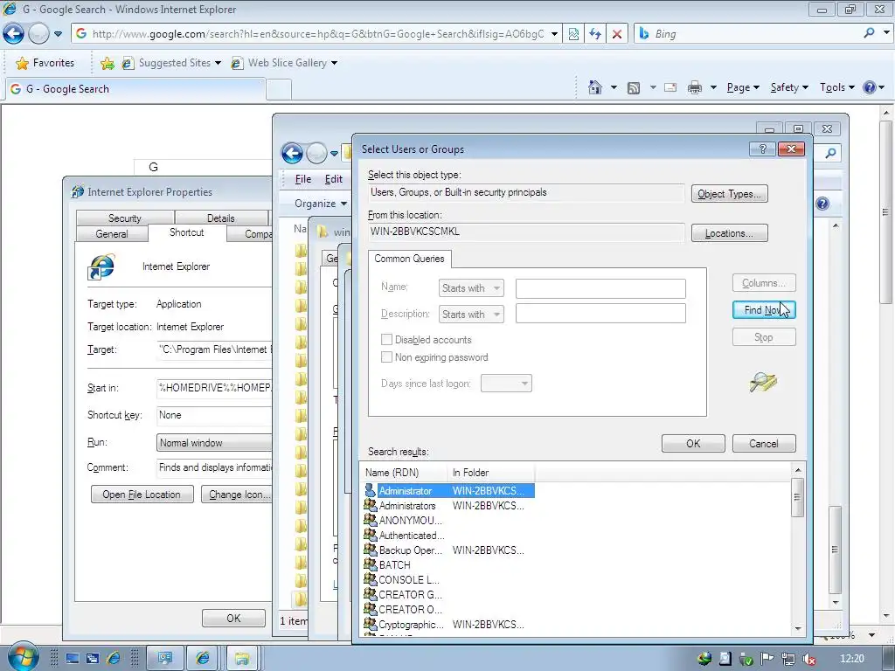Open the Safety menu in IE
Image resolution: width=895 pixels, height=671 pixels.
[789, 87]
